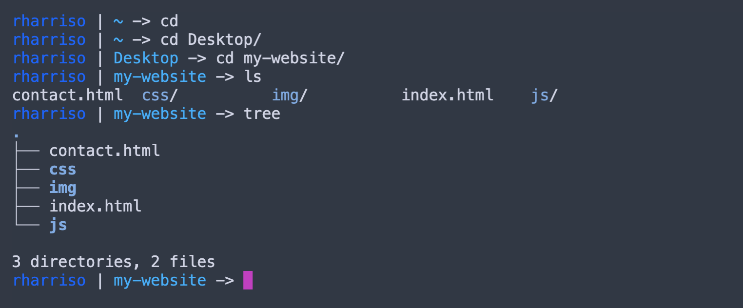Select contact.html in the tree output
This screenshot has width=743, height=308.
pos(104,151)
